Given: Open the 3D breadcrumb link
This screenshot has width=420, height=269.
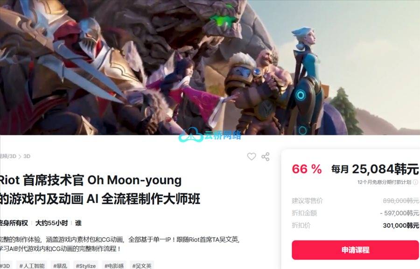Looking at the screenshot, I should point(27,156).
